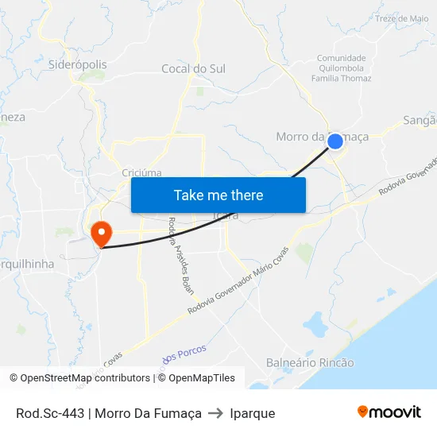Click the Sangão town label
This screenshot has height=437, width=437.
coord(420,121)
